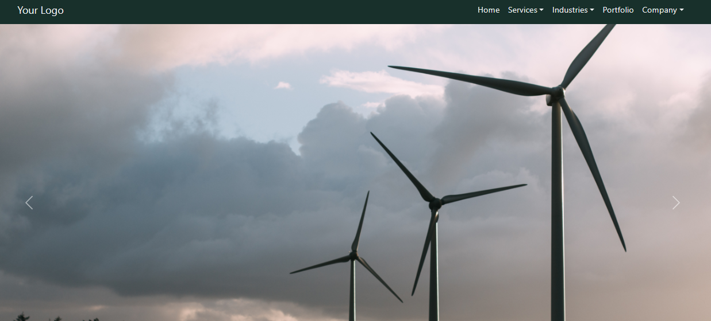Click the Your Logo brand link
Screen dimensions: 711x321
pyautogui.click(x=40, y=10)
